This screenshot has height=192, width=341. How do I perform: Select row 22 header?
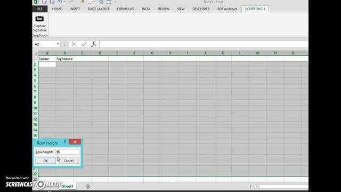(x=35, y=174)
